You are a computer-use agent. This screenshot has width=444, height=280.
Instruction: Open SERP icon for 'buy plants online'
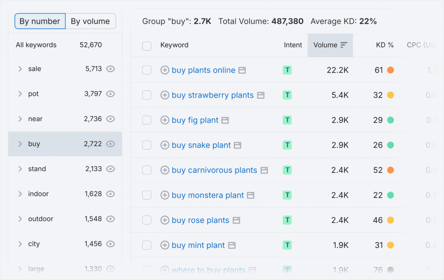(x=242, y=70)
